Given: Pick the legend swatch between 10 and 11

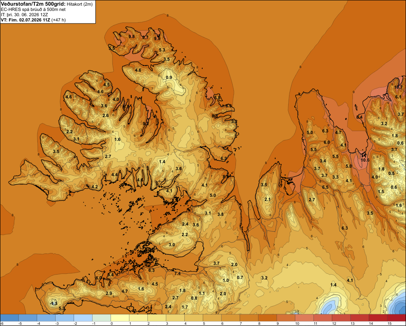Looking at the screenshot, I should (304, 318).
